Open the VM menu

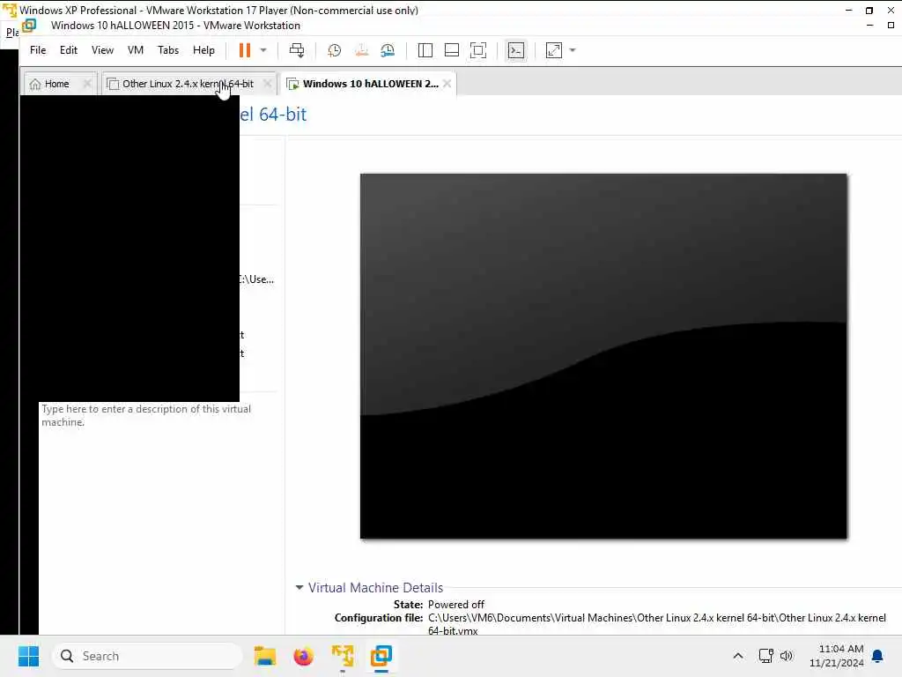[x=135, y=50]
